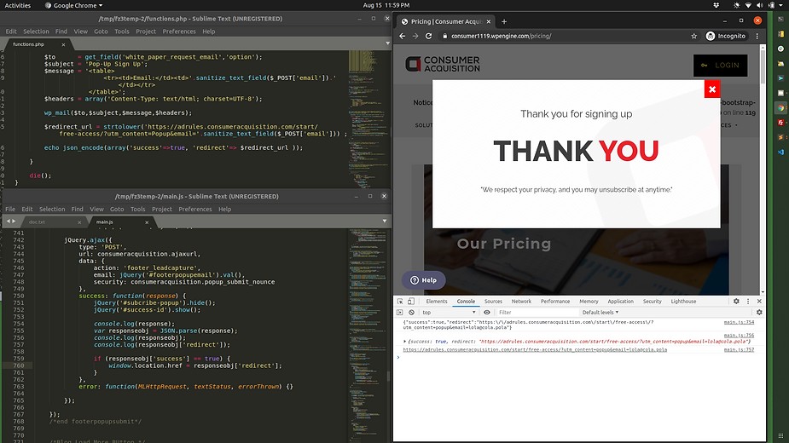789x443 pixels.
Task: Open Sublime Text from the Ubuntu dock
Action: (x=781, y=137)
